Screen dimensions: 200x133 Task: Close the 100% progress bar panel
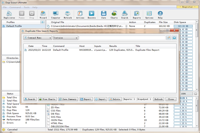pos(196,94)
